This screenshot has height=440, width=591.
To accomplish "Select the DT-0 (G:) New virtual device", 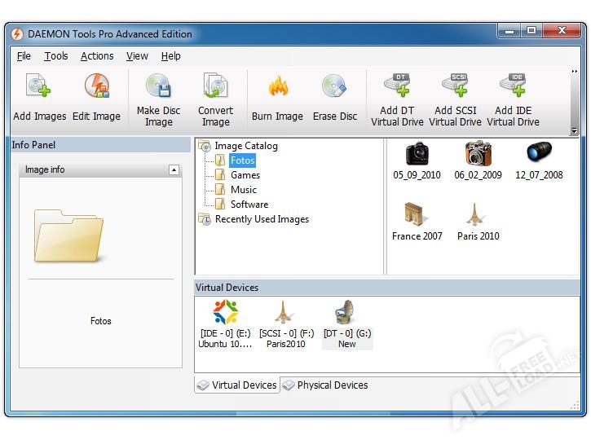I will 347,324.
